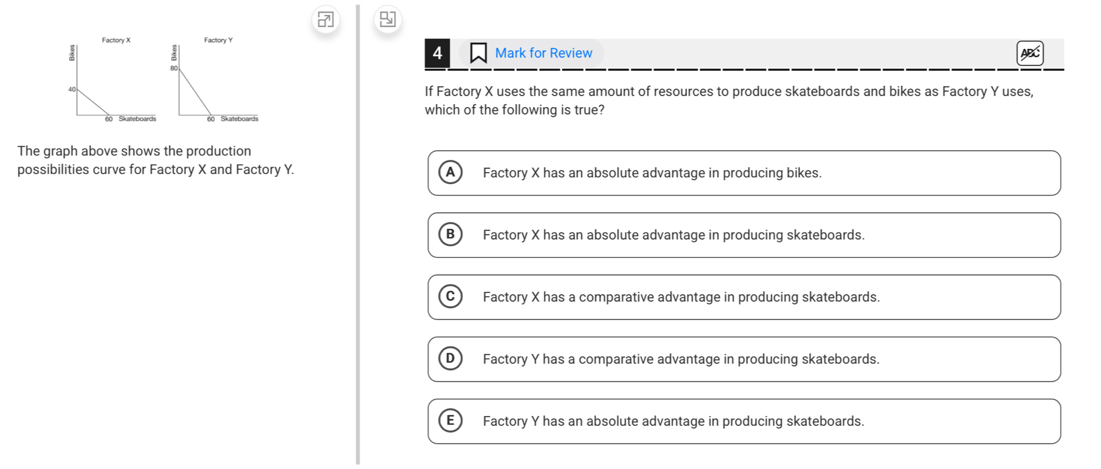Click the bookmark flag icon
The width and height of the screenshot is (1101, 469).
point(478,53)
